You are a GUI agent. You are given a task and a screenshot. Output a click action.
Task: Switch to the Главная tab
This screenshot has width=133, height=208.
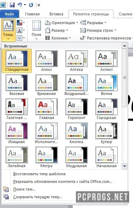(32, 14)
